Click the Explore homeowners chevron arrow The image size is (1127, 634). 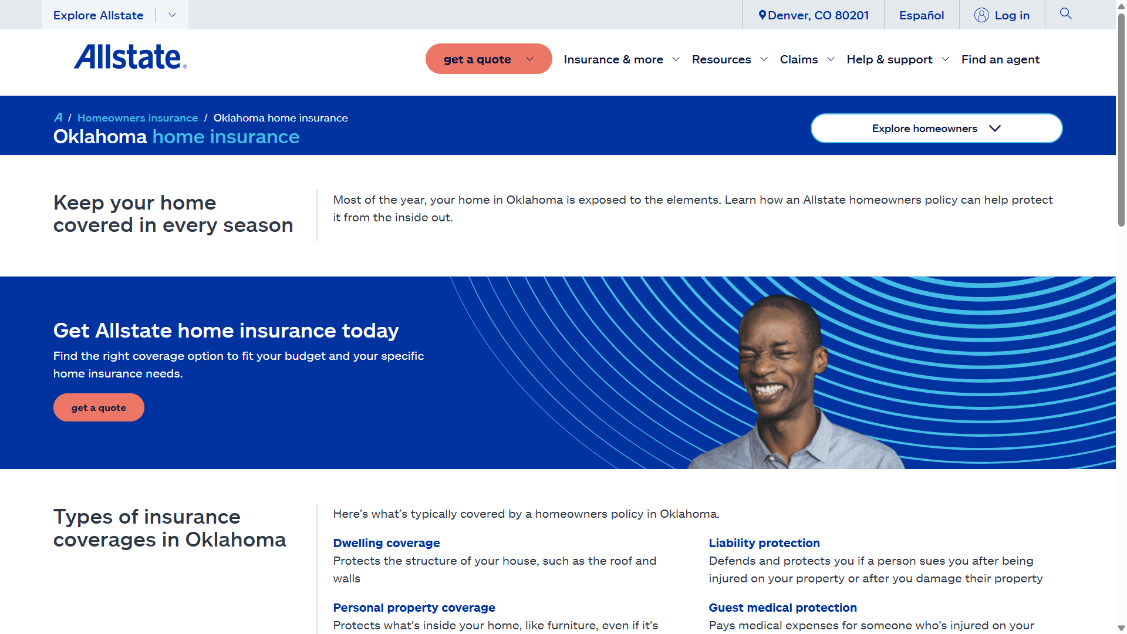pos(994,128)
